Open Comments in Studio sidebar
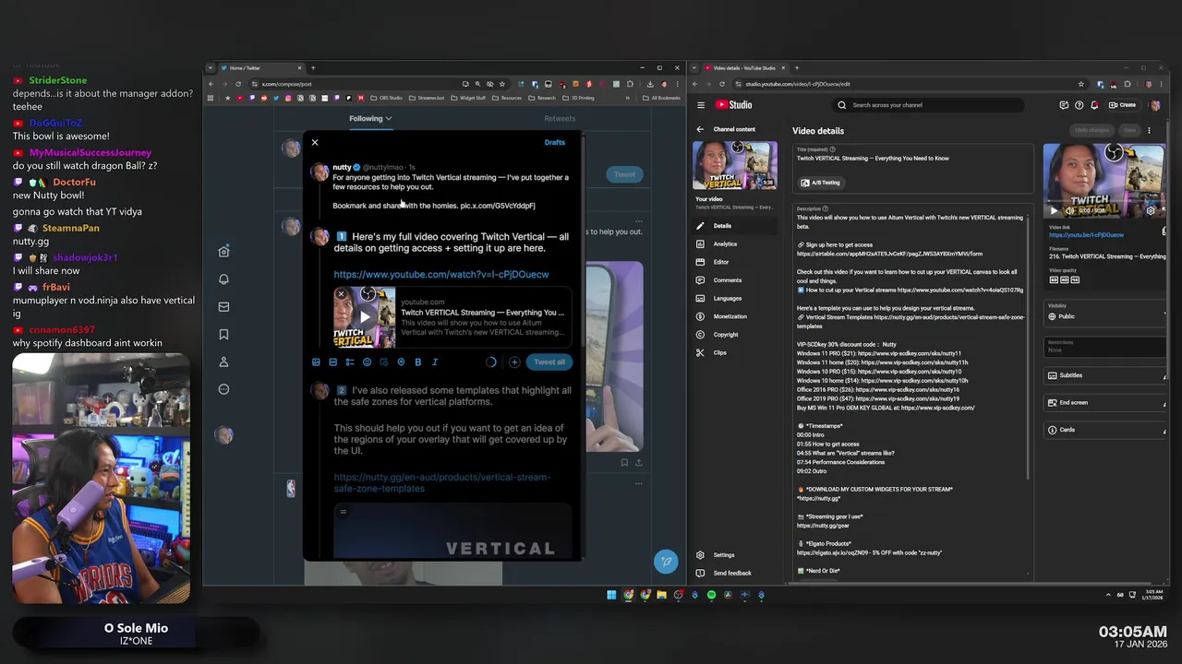 [735, 280]
